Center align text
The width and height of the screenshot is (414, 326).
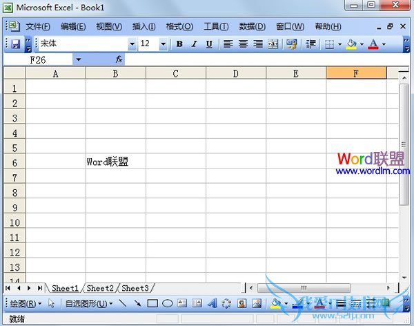pos(243,44)
